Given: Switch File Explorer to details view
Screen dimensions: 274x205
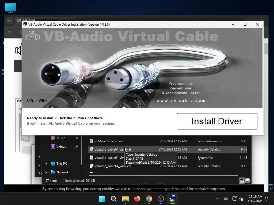Looking at the screenshot, I should point(242,181).
